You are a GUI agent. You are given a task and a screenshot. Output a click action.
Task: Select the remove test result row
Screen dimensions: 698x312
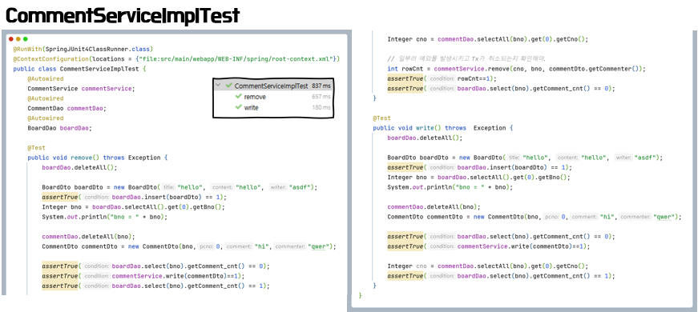273,97
